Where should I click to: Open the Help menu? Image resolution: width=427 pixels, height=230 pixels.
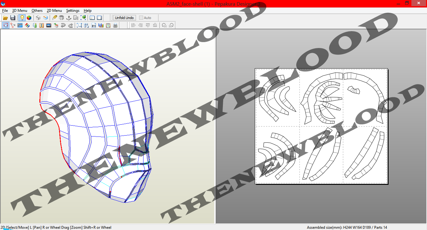[88, 11]
